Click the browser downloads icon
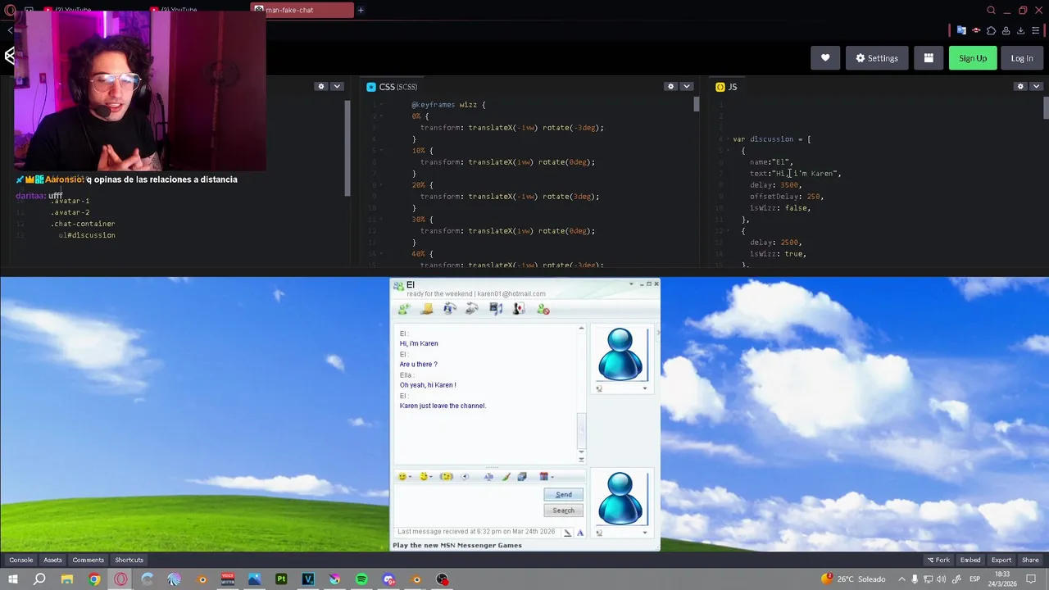The width and height of the screenshot is (1049, 590). click(x=1021, y=30)
